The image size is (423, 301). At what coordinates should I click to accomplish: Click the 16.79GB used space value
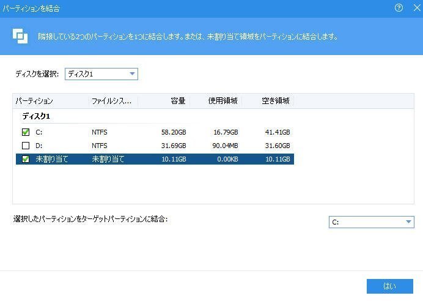(226, 132)
